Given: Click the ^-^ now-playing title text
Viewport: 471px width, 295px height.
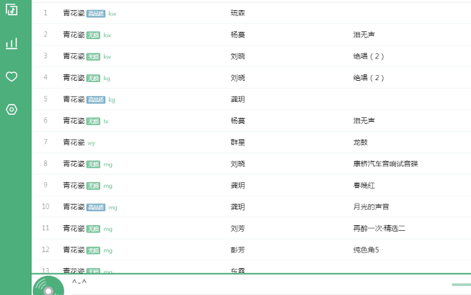Looking at the screenshot, I should (x=79, y=282).
